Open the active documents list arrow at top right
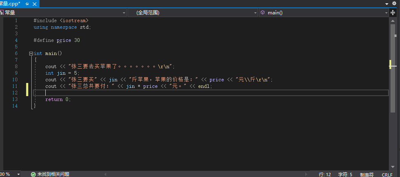The width and height of the screenshot is (400, 177). 387,4
